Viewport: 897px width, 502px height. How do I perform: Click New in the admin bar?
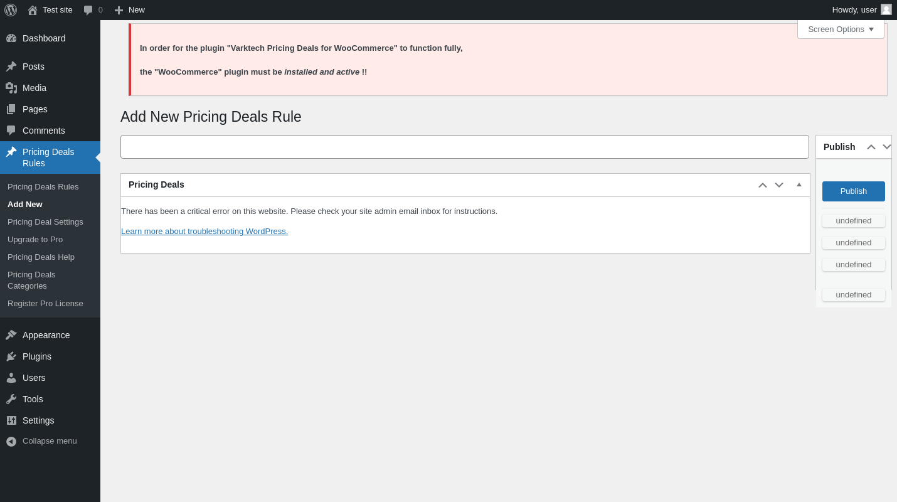(x=137, y=10)
